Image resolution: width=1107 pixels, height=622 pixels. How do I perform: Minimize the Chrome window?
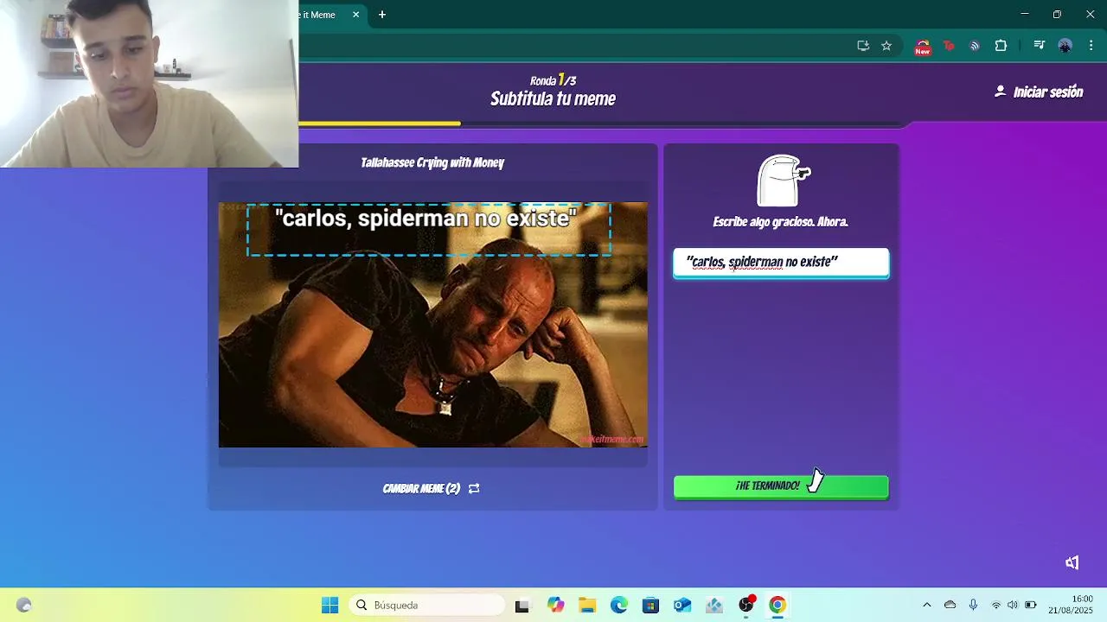pos(1025,15)
